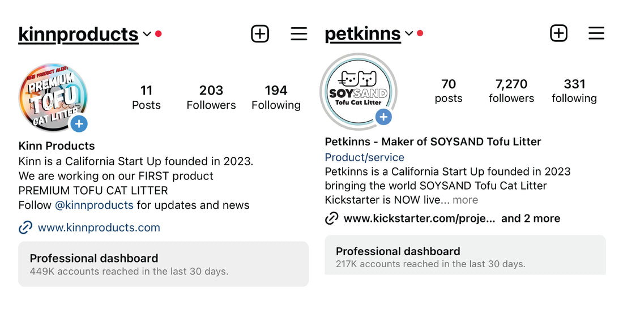Expand the kinnproducts account switcher chevron
Viewport: 623px width, 326px height.
coord(147,34)
